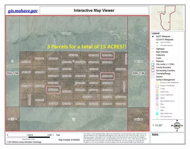Image resolution: width=190 pixels, height=149 pixels.
Task: Open the gis.mohave.gov link
Action: click(x=23, y=11)
